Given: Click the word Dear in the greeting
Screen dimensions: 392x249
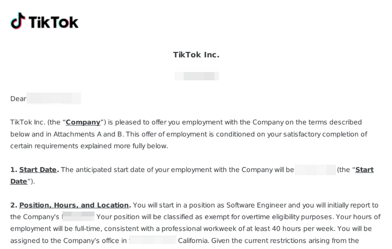Looking at the screenshot, I should 18,99.
